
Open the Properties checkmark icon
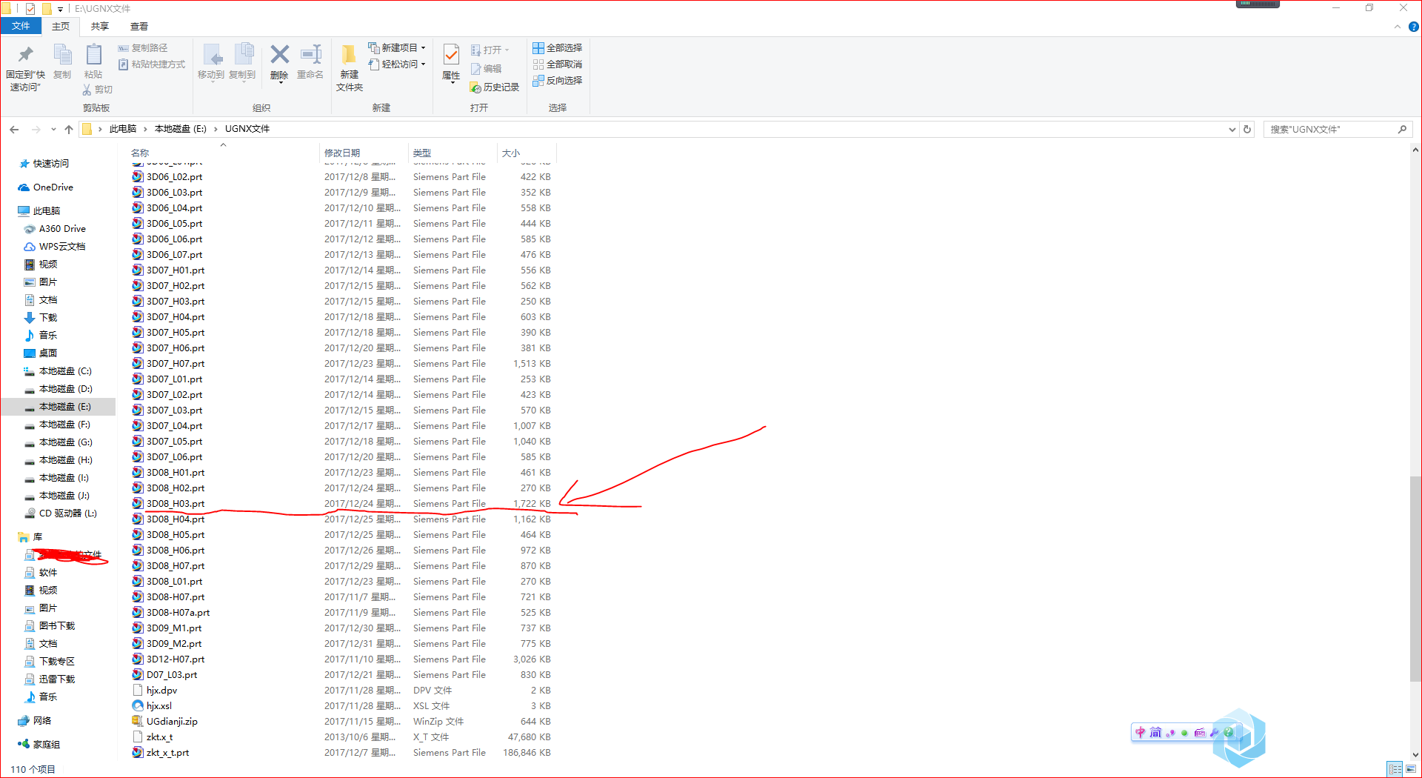451,54
